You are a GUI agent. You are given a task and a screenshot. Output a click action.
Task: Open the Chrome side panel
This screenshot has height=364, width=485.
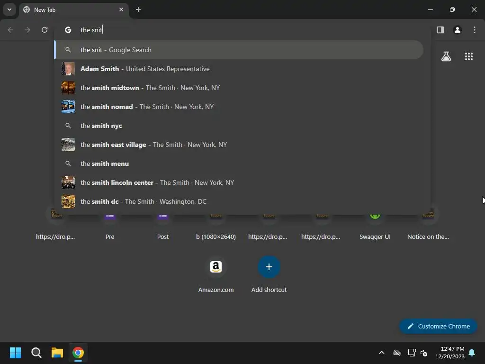[440, 30]
